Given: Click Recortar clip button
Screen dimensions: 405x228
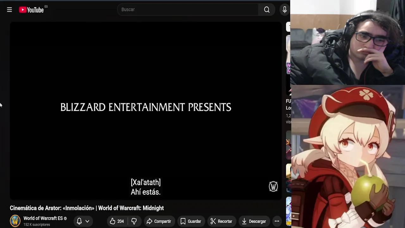Looking at the screenshot, I should pos(221,221).
